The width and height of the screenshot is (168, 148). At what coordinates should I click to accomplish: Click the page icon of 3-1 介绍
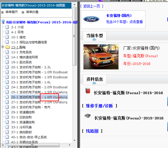pyautogui.click(x=7, y=27)
